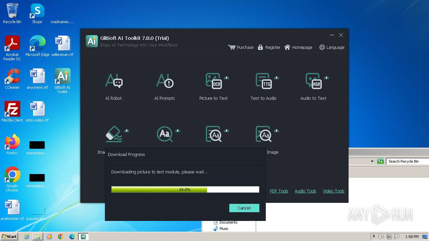Select the Recycle Bin desktop icon
The width and height of the screenshot is (429, 241).
12,13
